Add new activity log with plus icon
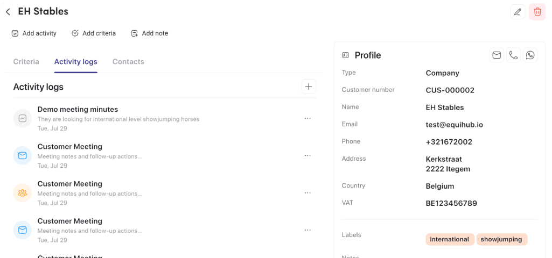This screenshot has width=552, height=258. pyautogui.click(x=309, y=87)
